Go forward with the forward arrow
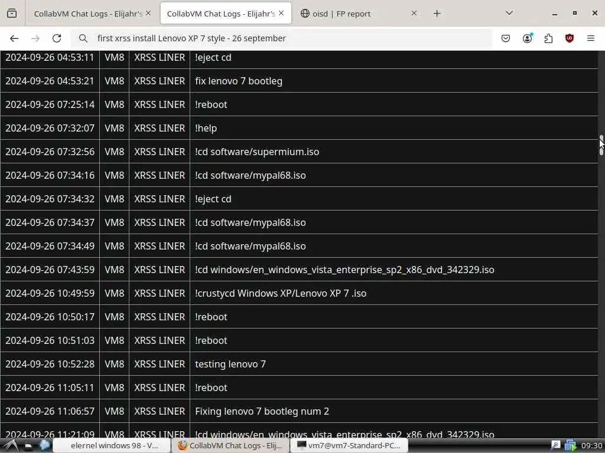Screen dimensions: 605x453 35,38
